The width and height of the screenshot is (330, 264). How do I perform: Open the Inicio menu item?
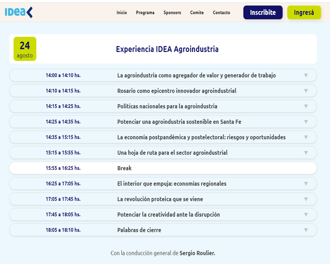[122, 13]
